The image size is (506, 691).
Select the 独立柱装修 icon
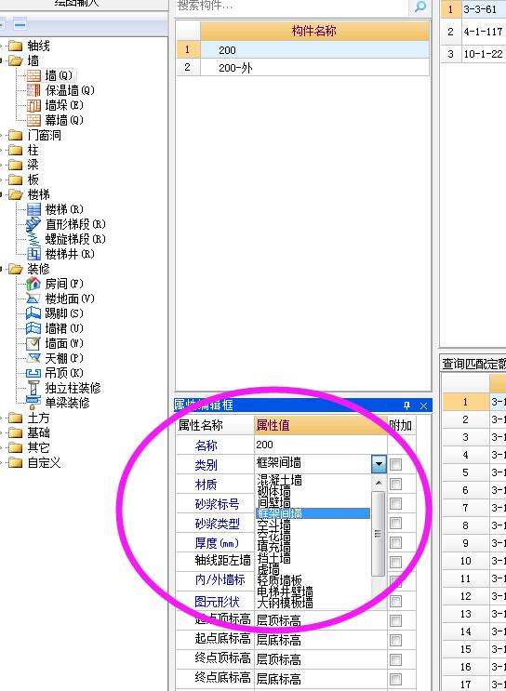click(x=33, y=388)
